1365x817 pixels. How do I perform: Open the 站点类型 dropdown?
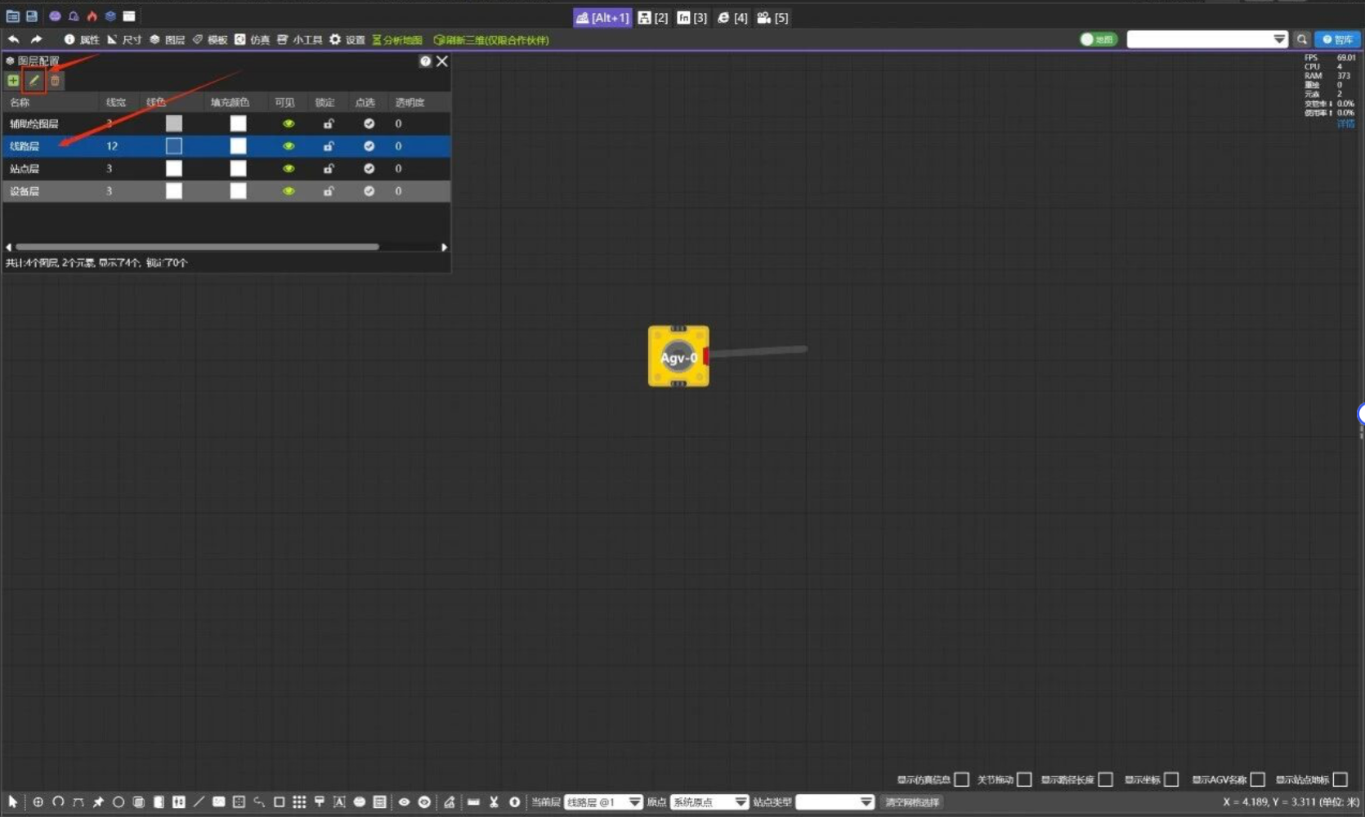(835, 802)
